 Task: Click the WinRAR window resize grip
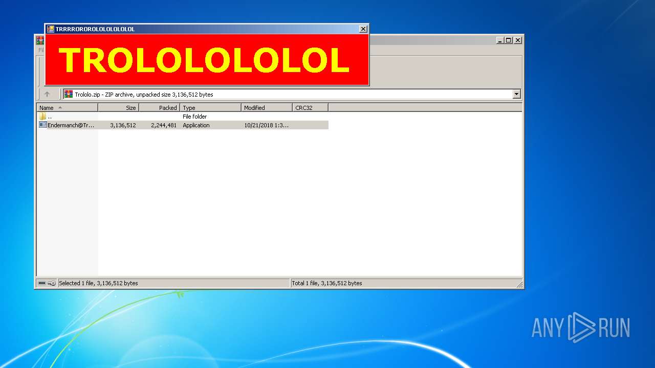519,284
